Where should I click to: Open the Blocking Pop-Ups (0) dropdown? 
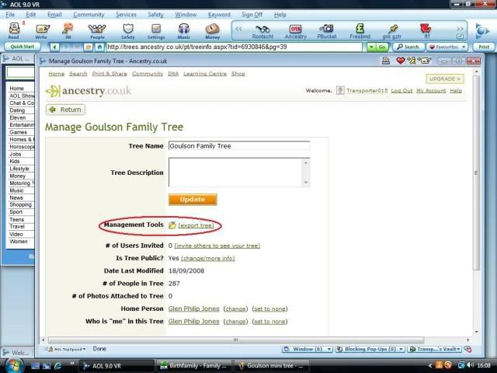[370, 349]
